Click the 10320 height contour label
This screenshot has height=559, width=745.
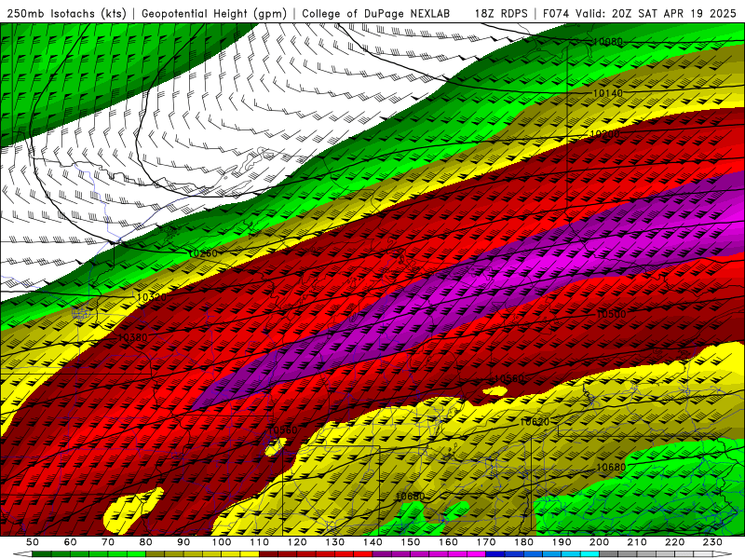pos(152,297)
